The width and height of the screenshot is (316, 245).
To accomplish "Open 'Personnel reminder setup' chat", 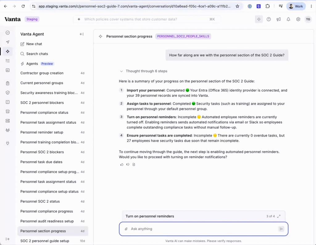I will tap(52, 132).
